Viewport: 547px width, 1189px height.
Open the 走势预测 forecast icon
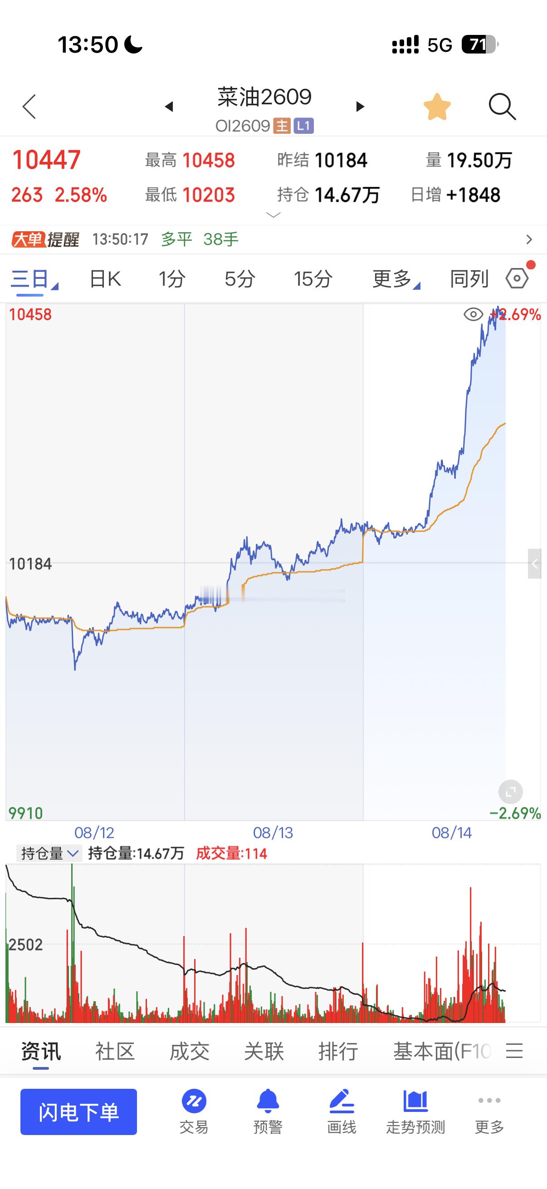(415, 1101)
